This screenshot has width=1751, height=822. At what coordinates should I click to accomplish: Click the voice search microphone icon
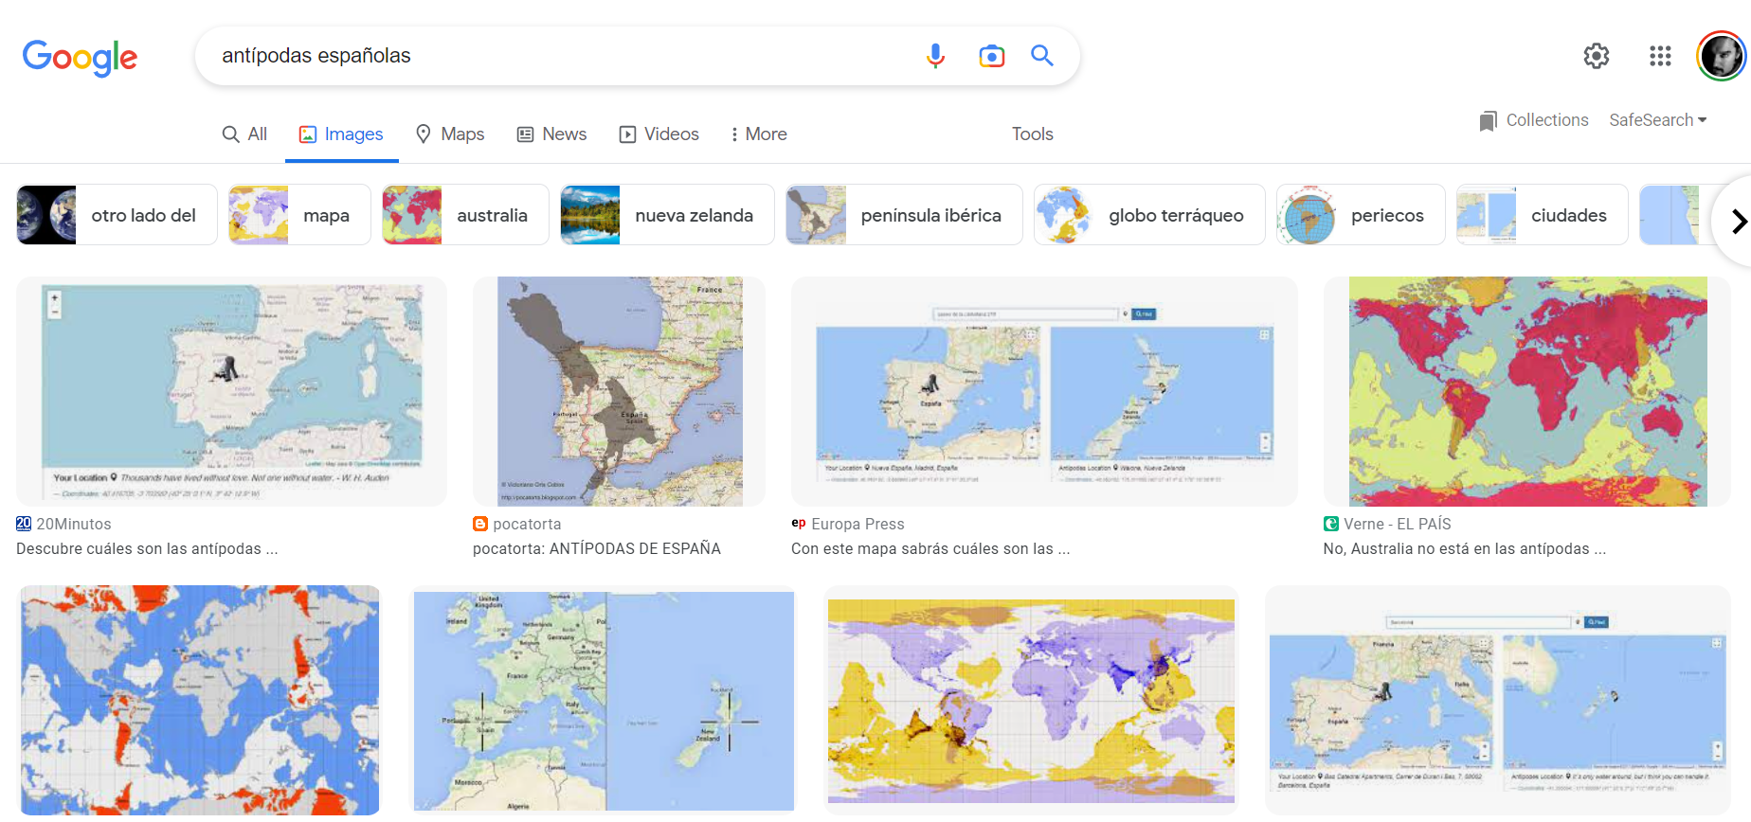[x=935, y=56]
